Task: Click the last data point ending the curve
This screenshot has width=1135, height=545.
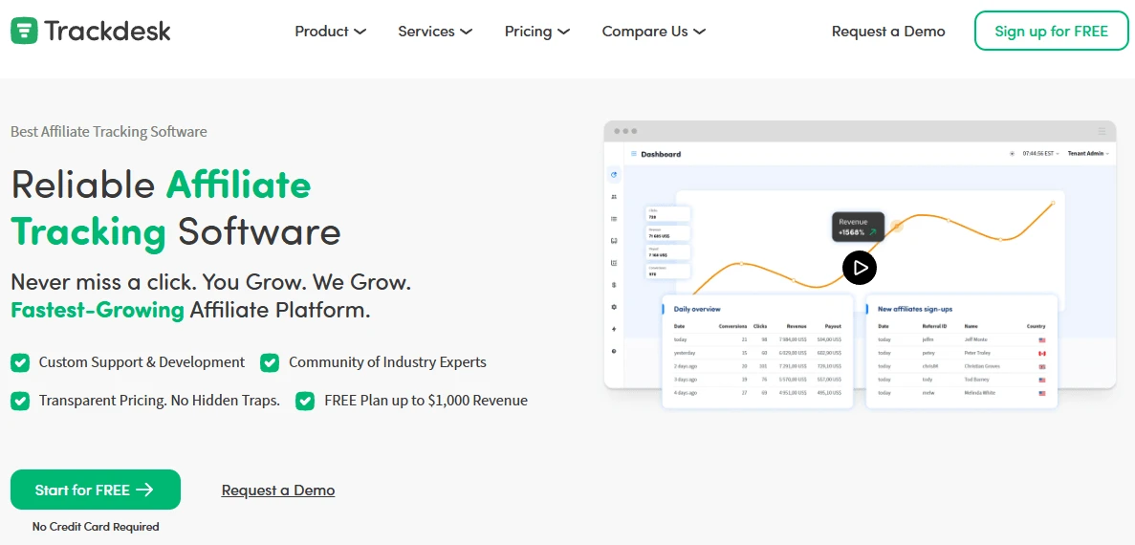Action: (1053, 203)
